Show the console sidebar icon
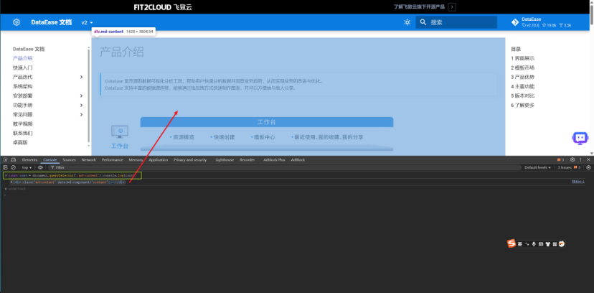The width and height of the screenshot is (594, 293). (x=5, y=167)
